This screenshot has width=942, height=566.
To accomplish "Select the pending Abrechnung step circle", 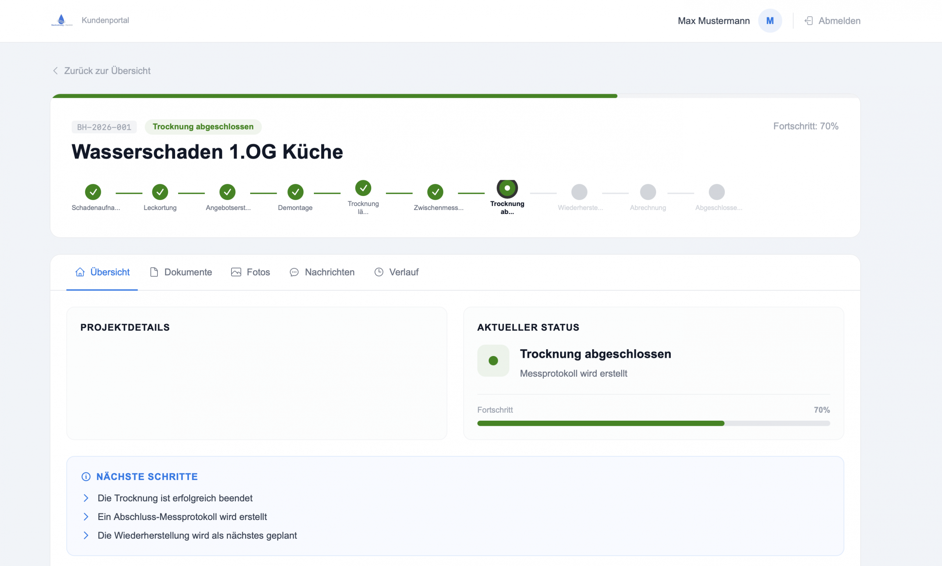I will coord(648,192).
